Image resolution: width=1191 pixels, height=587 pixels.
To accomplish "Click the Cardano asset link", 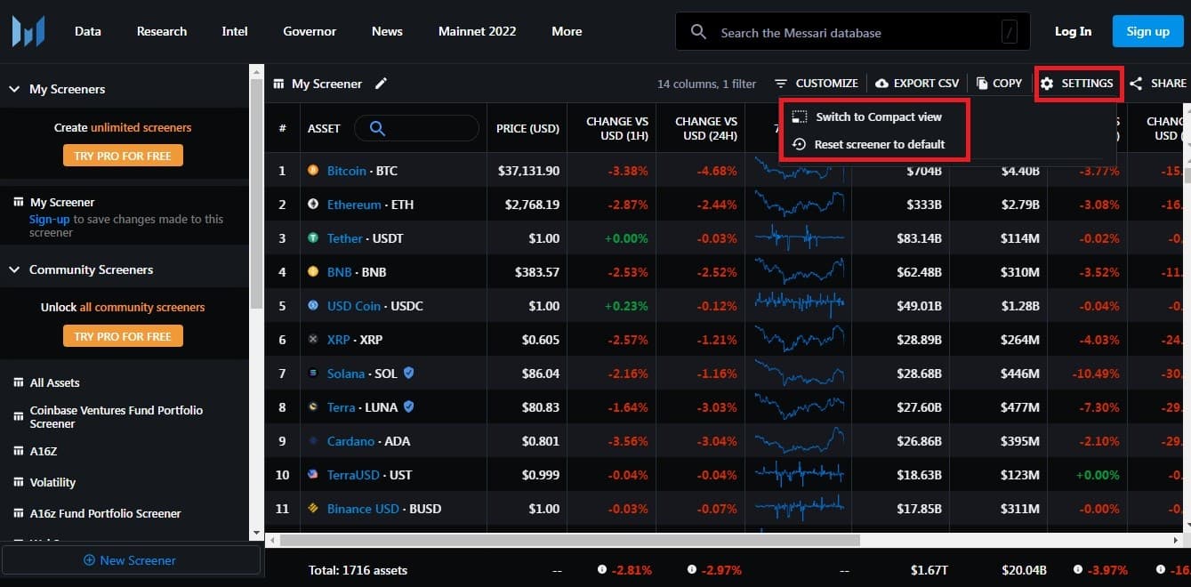I will (x=351, y=441).
